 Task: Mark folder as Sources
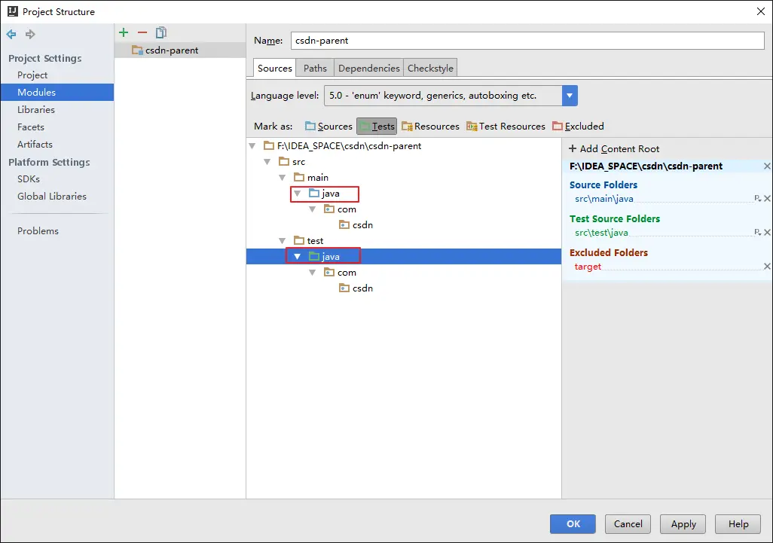[328, 126]
